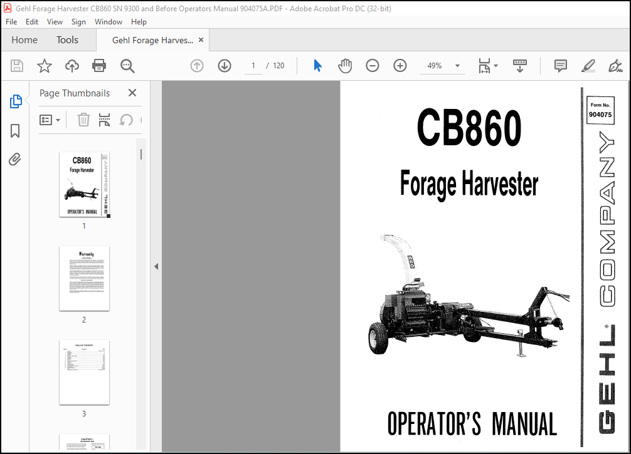Open thumbnail Options dropdown menu

[x=50, y=120]
